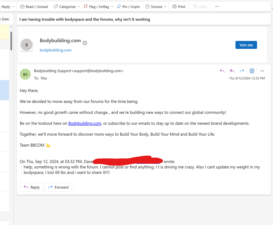Follow the Bodybuilding.com link in email body
Screen dimensions: 273x225
tap(85, 123)
